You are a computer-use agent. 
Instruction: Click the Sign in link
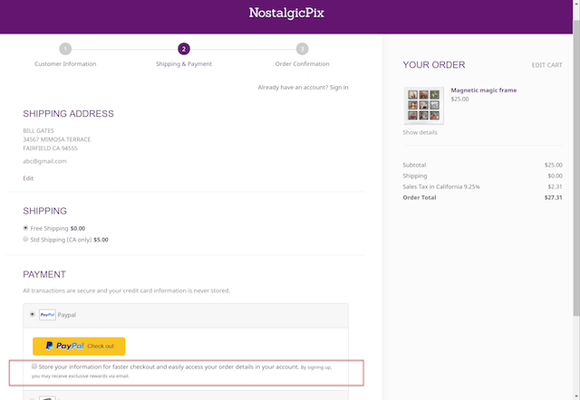(339, 88)
